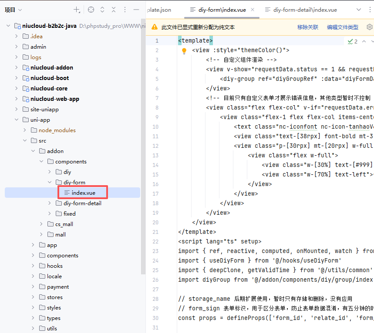Click the expand all icon in project panel

pos(102,10)
